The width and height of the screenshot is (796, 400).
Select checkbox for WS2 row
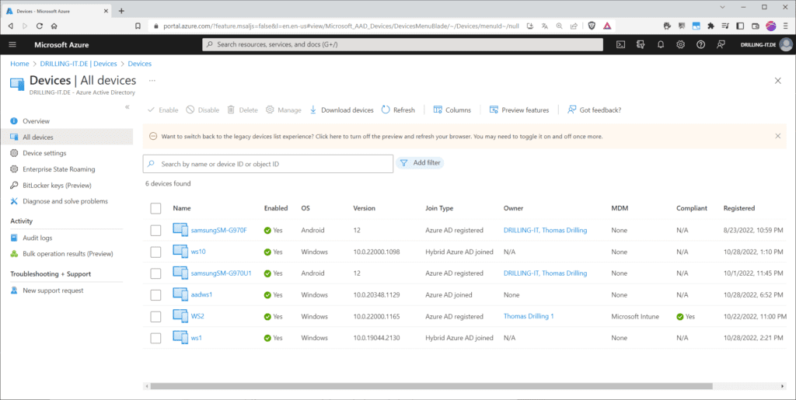(155, 316)
